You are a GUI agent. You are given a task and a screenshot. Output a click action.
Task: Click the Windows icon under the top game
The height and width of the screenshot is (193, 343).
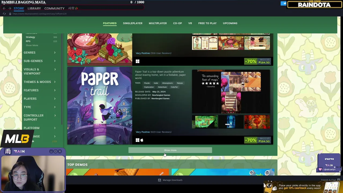coord(137,61)
